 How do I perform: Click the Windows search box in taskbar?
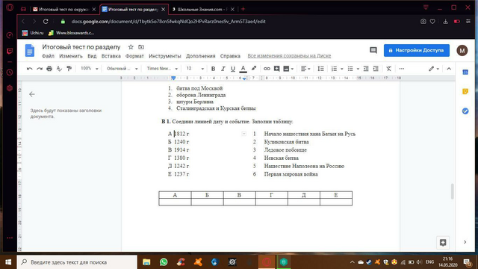[x=77, y=262]
